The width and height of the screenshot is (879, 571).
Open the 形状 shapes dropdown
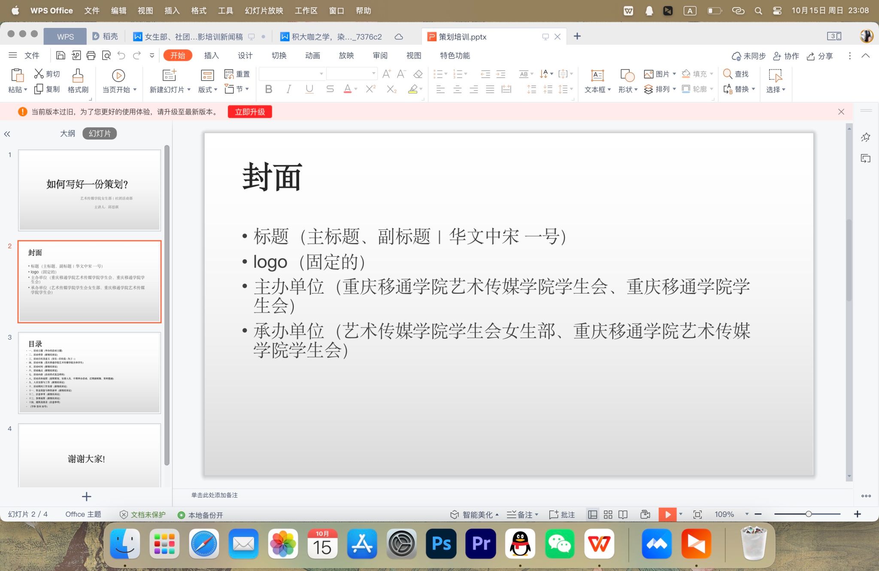click(x=636, y=90)
